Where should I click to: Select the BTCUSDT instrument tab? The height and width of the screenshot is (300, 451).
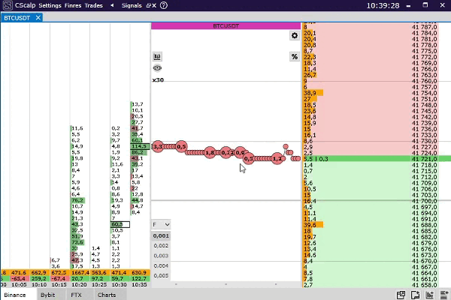click(17, 17)
